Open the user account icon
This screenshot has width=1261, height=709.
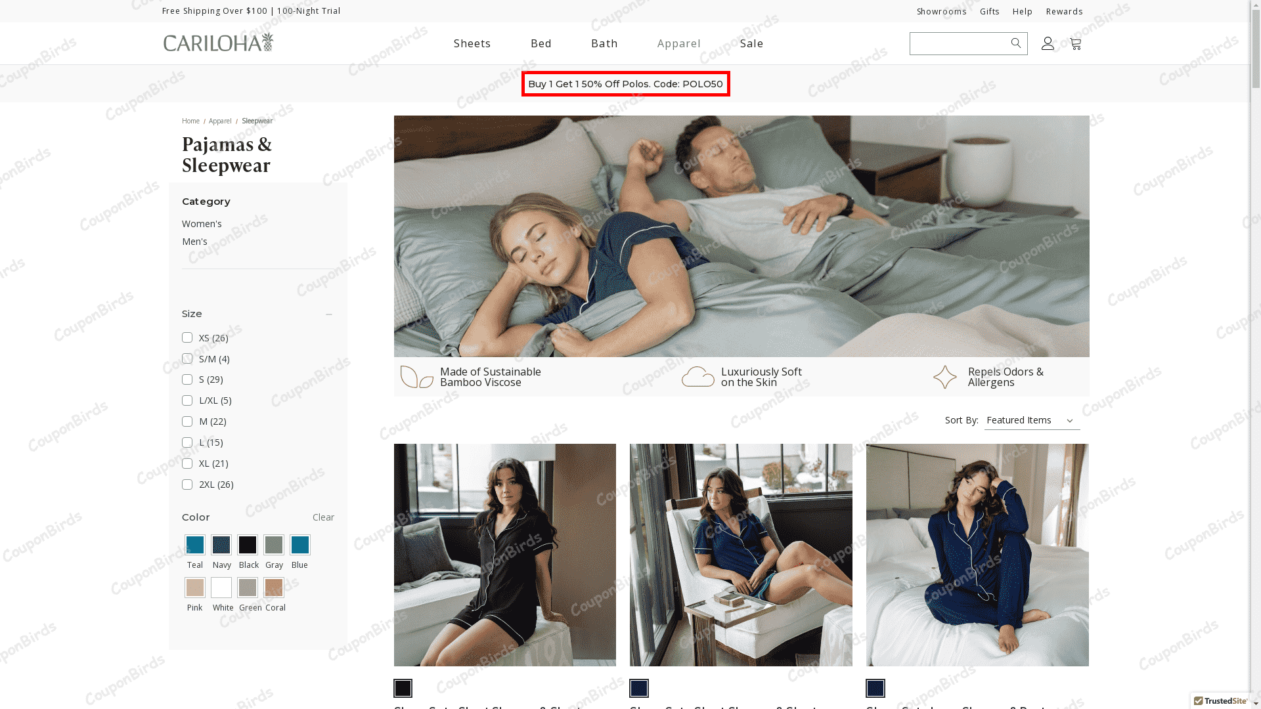(x=1048, y=43)
